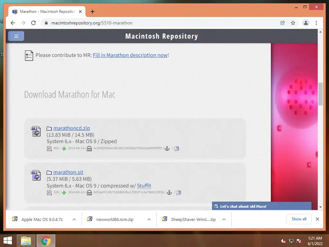The width and height of the screenshot is (329, 247).
Task: Click the document icon beside Please contribute
Action: click(x=29, y=55)
